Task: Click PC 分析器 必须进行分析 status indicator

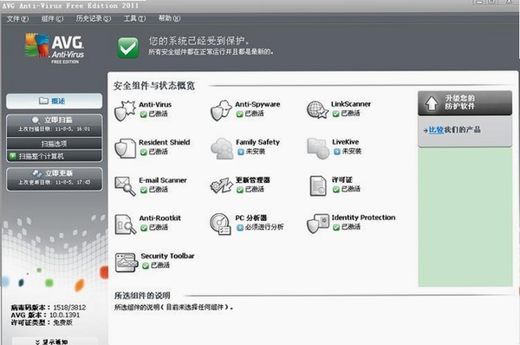Action: (x=240, y=228)
